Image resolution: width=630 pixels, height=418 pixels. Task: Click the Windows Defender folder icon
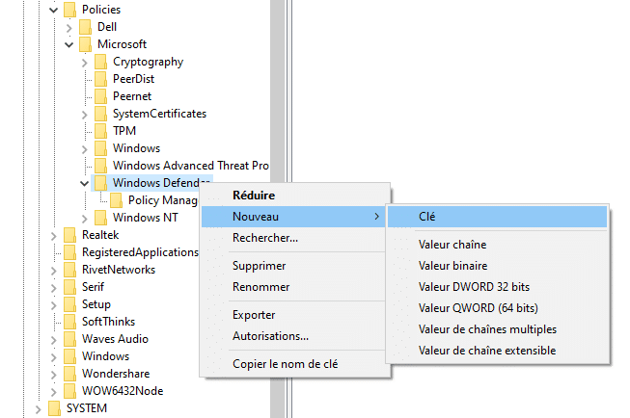[100, 183]
